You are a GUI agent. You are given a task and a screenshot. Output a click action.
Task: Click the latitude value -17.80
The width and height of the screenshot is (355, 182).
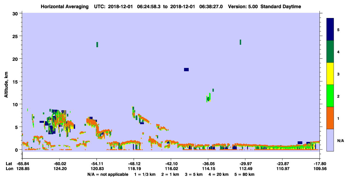[320, 164]
